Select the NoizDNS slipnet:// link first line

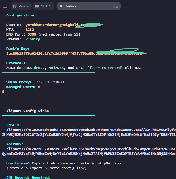pyautogui.click(x=91, y=149)
